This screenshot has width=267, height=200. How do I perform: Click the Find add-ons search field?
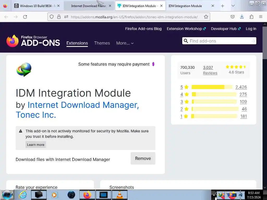point(219,41)
